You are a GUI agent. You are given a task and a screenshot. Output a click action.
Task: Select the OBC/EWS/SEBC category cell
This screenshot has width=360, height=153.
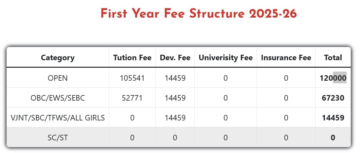coord(58,98)
